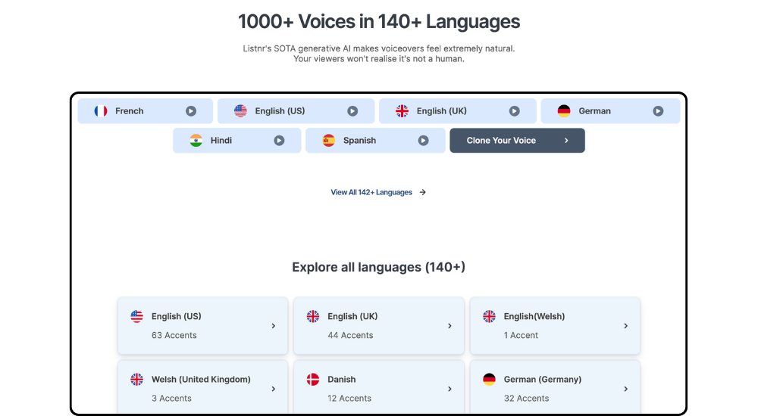Expand English (US) 63 Accents chevron
The width and height of the screenshot is (758, 416).
pyautogui.click(x=274, y=326)
